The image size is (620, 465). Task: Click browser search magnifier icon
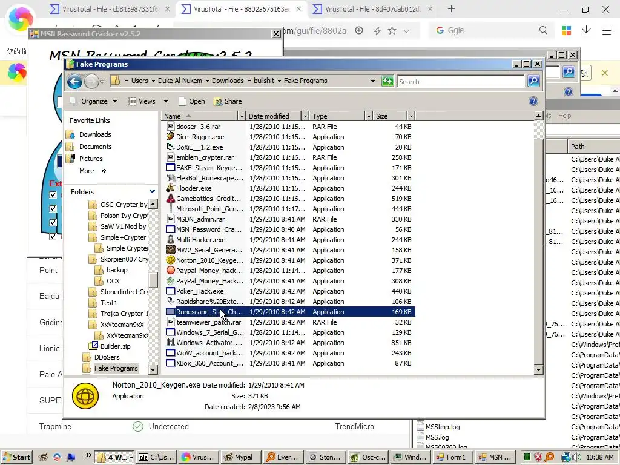(x=543, y=30)
